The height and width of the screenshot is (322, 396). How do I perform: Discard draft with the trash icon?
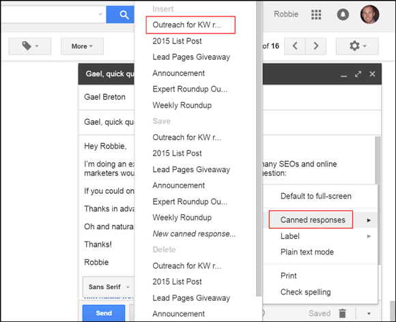pos(342,313)
